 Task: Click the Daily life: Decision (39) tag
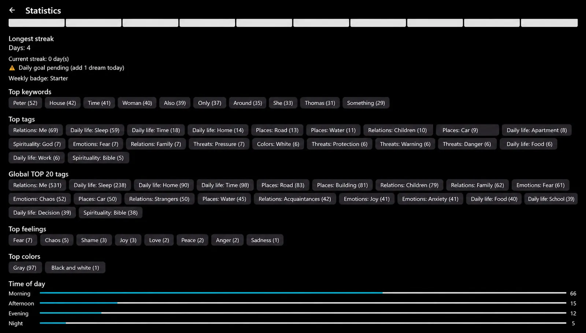point(42,213)
